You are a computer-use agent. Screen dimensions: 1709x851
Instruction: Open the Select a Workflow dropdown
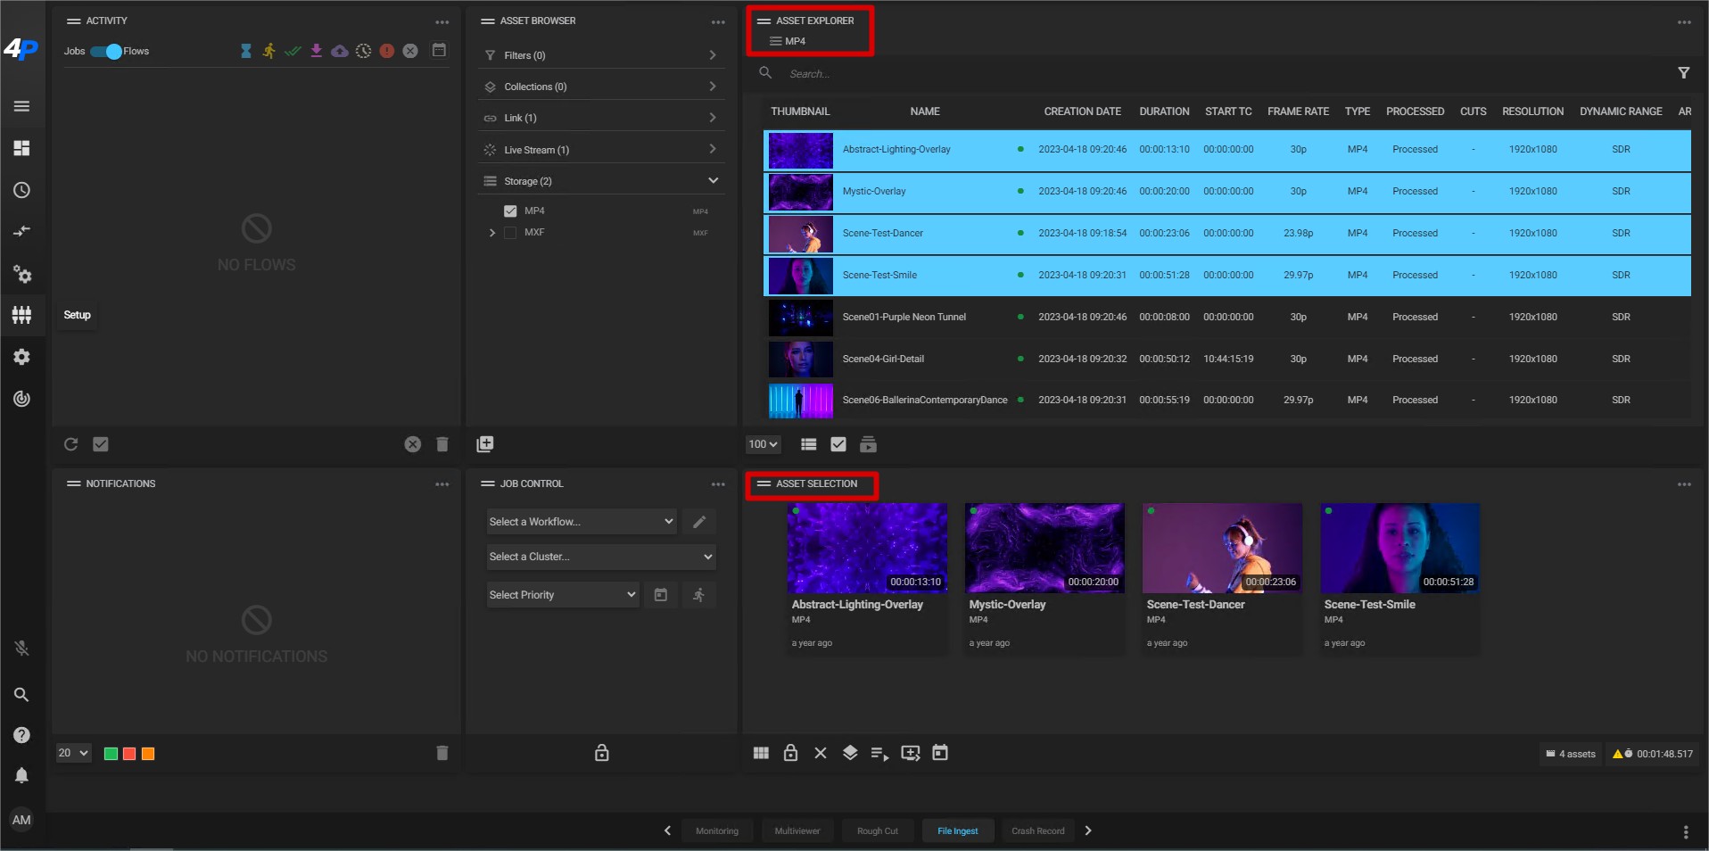(x=582, y=522)
